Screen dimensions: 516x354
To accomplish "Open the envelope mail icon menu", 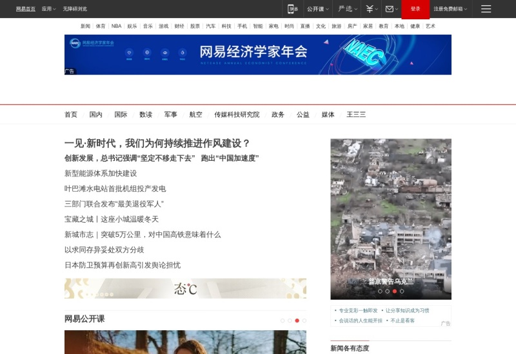I will pos(392,9).
